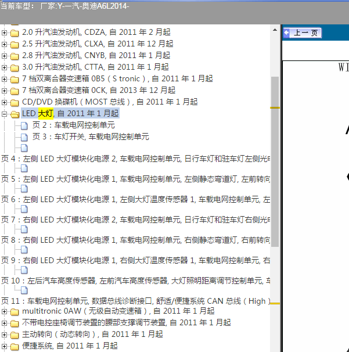The width and height of the screenshot is (349, 352).
Task: Open 页 9：右侧大灯温度传感器 1 page
Action: [135, 260]
